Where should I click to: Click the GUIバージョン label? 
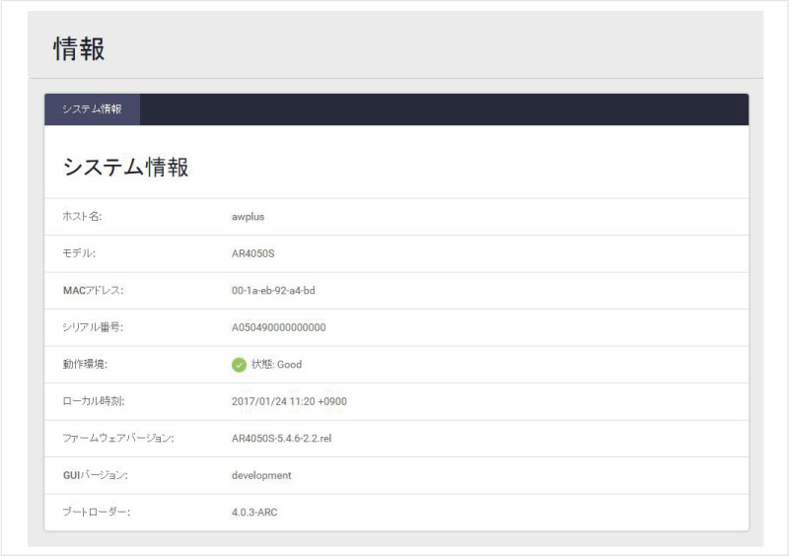(x=96, y=475)
